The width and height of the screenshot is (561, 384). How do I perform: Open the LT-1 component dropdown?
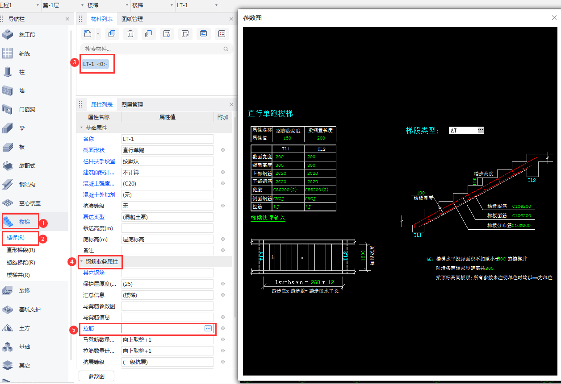216,5
